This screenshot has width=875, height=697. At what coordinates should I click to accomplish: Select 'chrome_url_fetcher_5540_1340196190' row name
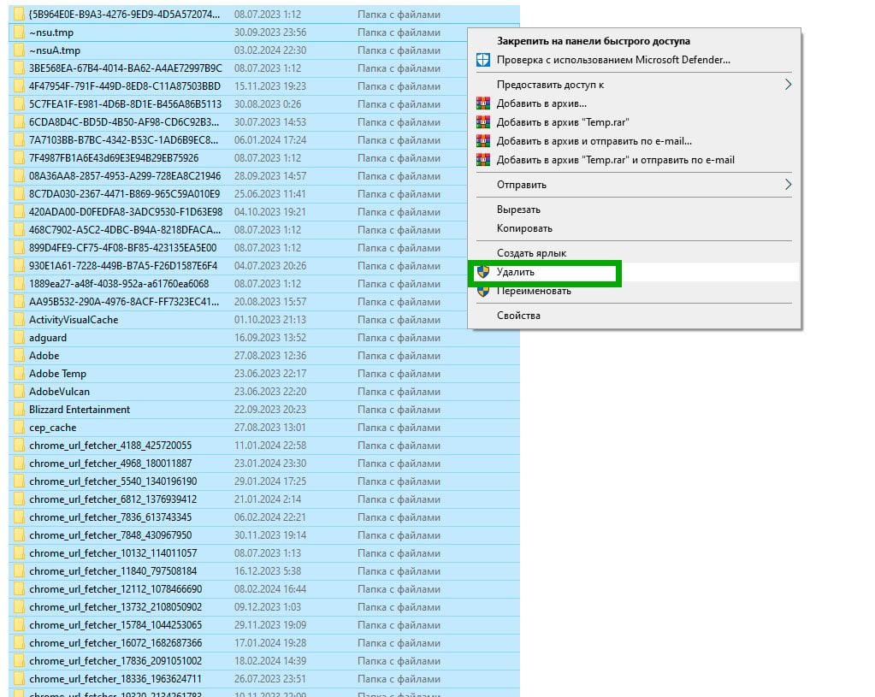coord(113,481)
